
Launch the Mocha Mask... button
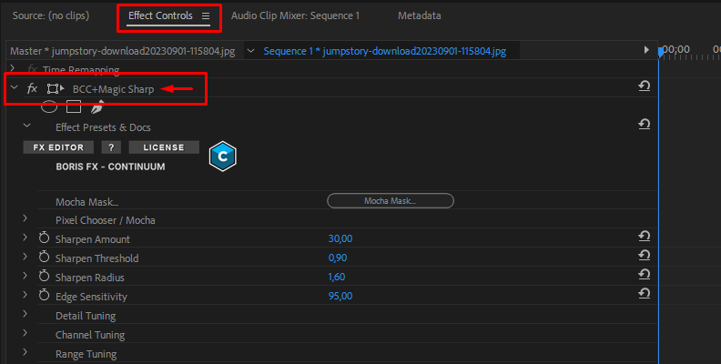click(x=391, y=201)
